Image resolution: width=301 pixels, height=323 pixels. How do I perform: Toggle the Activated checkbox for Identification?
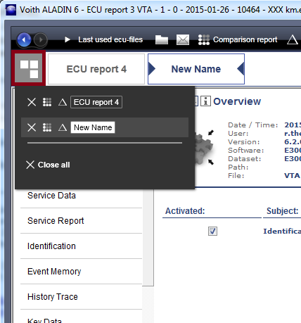point(212,231)
